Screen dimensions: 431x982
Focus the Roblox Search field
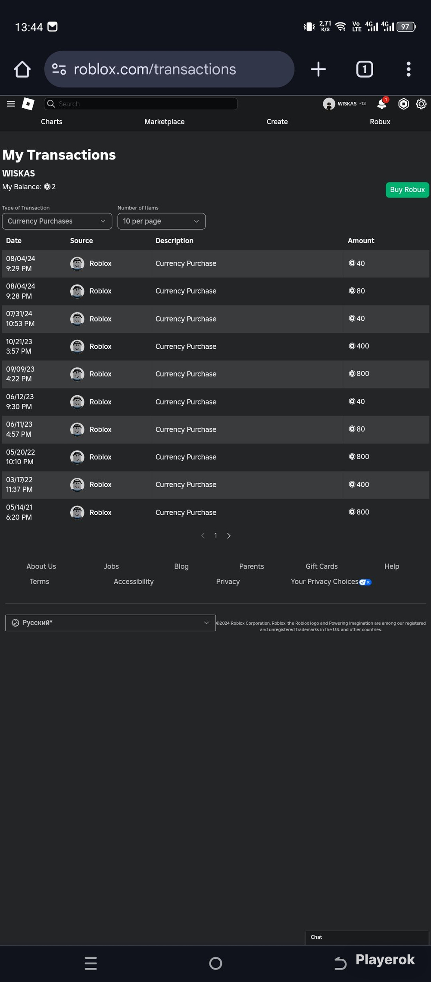(141, 104)
